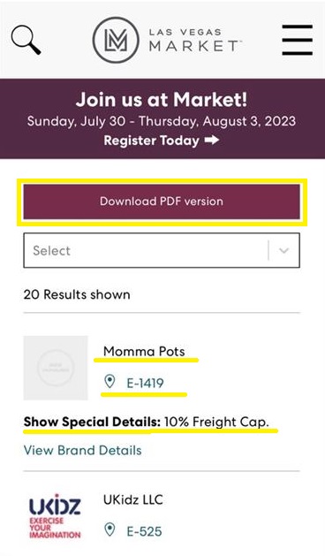Open the View Brand Details link

pyautogui.click(x=83, y=450)
